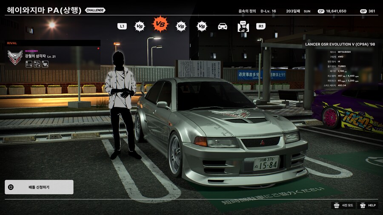The height and width of the screenshot is (215, 383).
Task: Select the third VS rival icon
Action: pos(181,26)
